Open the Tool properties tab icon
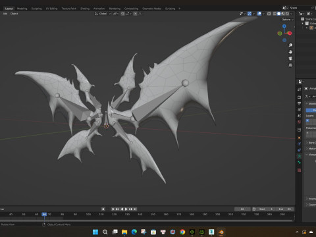Image resolution: width=316 pixels, height=237 pixels. (x=300, y=90)
